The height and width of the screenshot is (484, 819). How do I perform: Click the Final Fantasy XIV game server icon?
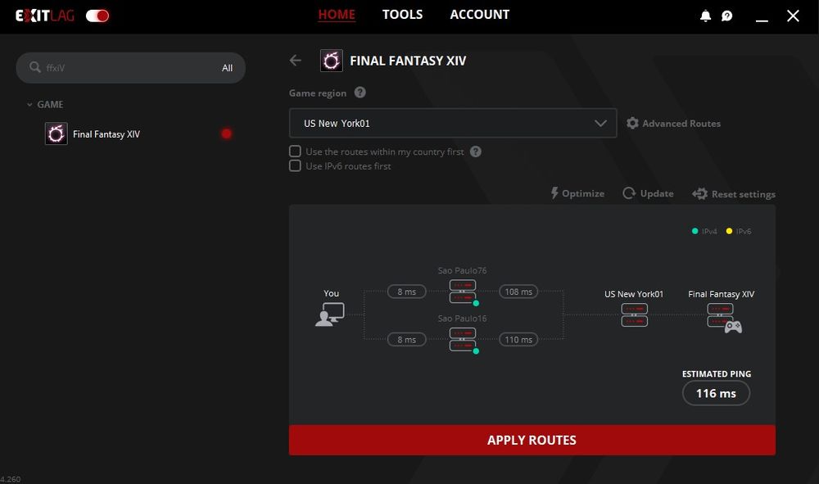[x=724, y=318]
